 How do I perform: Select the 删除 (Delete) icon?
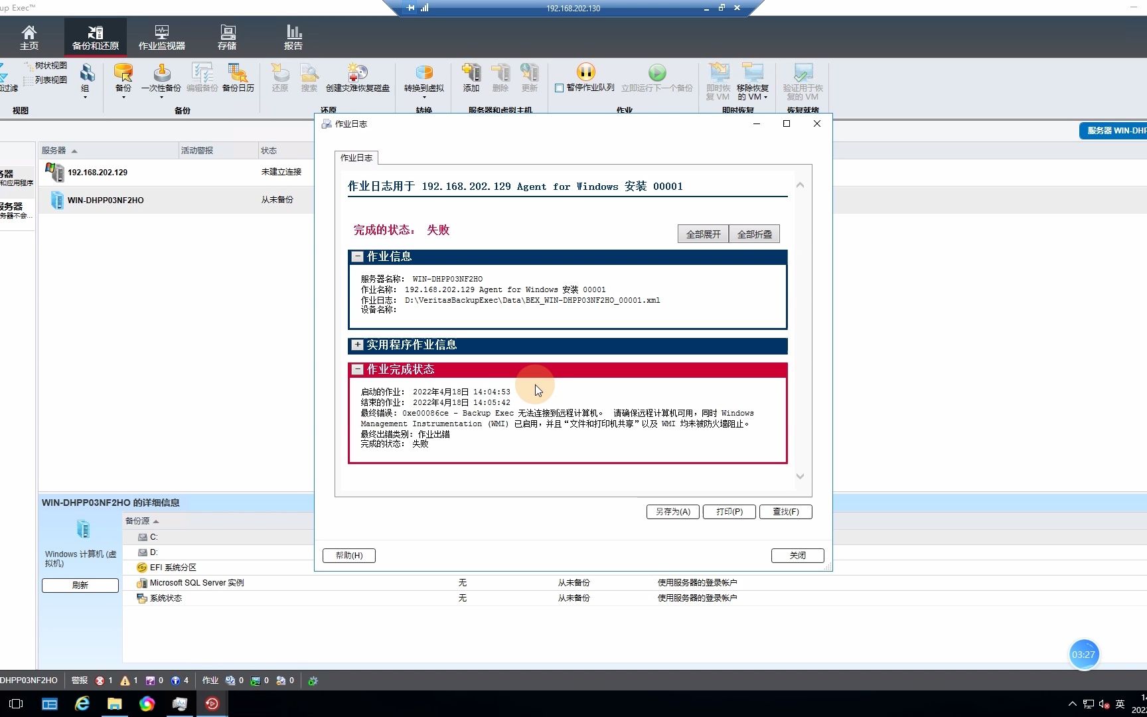click(x=500, y=80)
